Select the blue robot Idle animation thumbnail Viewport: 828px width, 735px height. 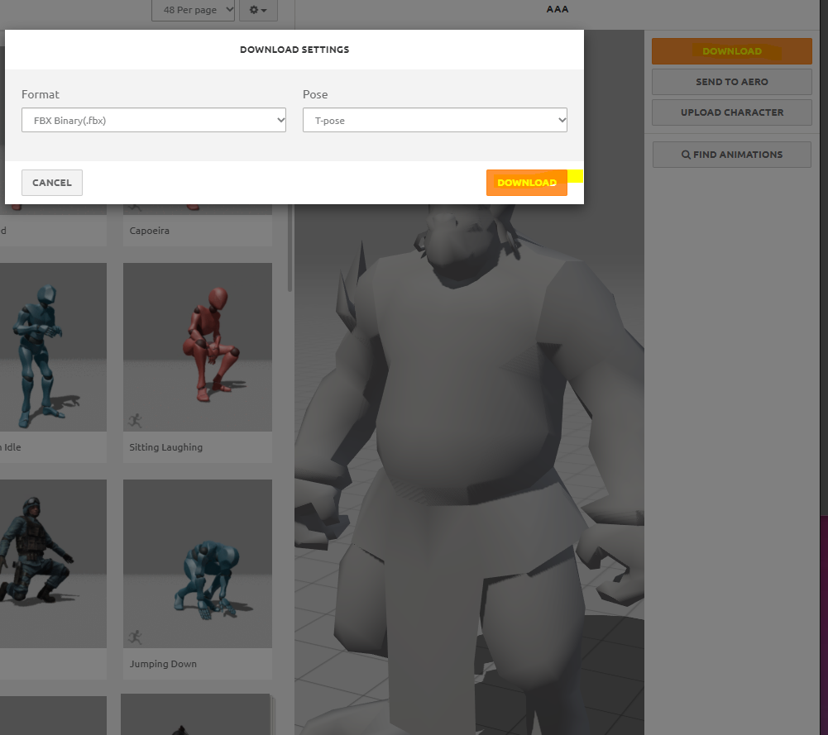click(x=53, y=347)
